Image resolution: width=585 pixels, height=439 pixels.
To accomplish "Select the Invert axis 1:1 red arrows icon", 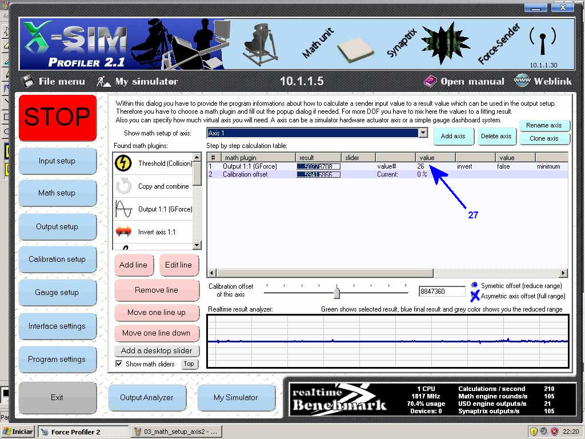I will point(123,232).
